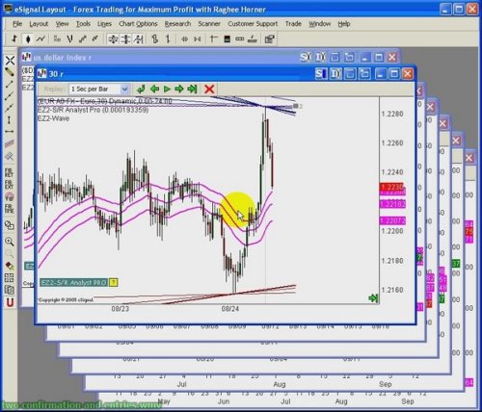Click the V-shaped icon in top toolbar

pyautogui.click(x=70, y=39)
